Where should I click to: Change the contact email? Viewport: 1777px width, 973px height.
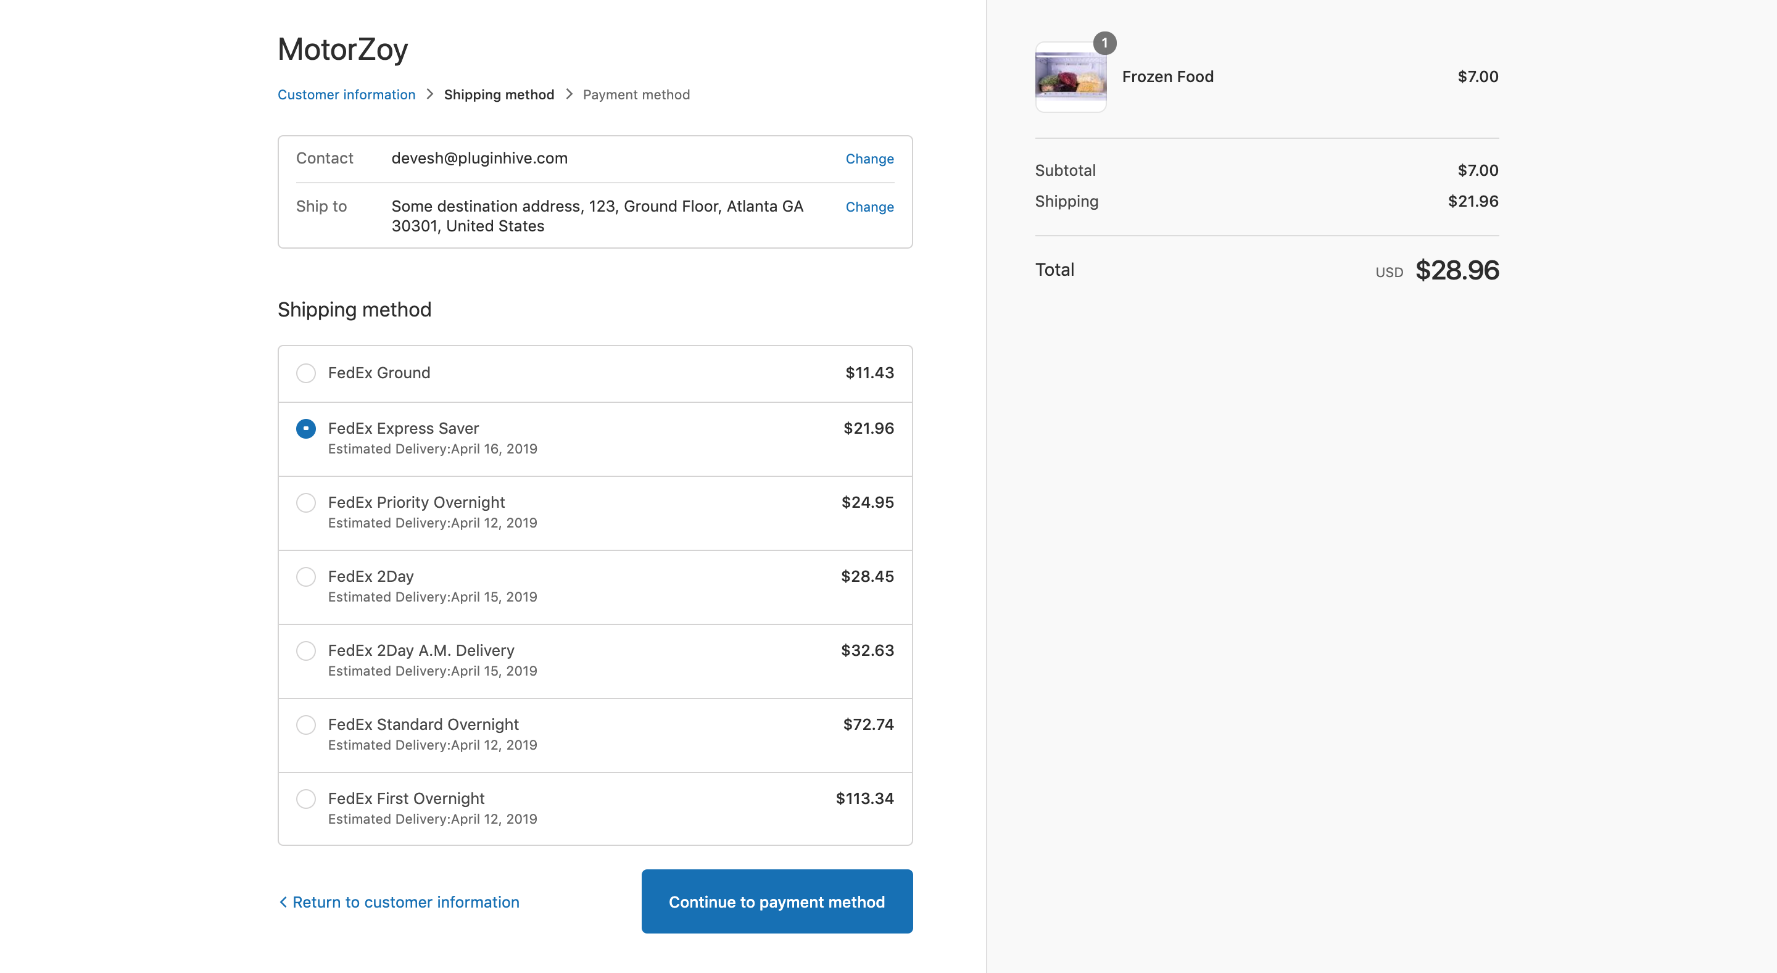click(x=869, y=159)
